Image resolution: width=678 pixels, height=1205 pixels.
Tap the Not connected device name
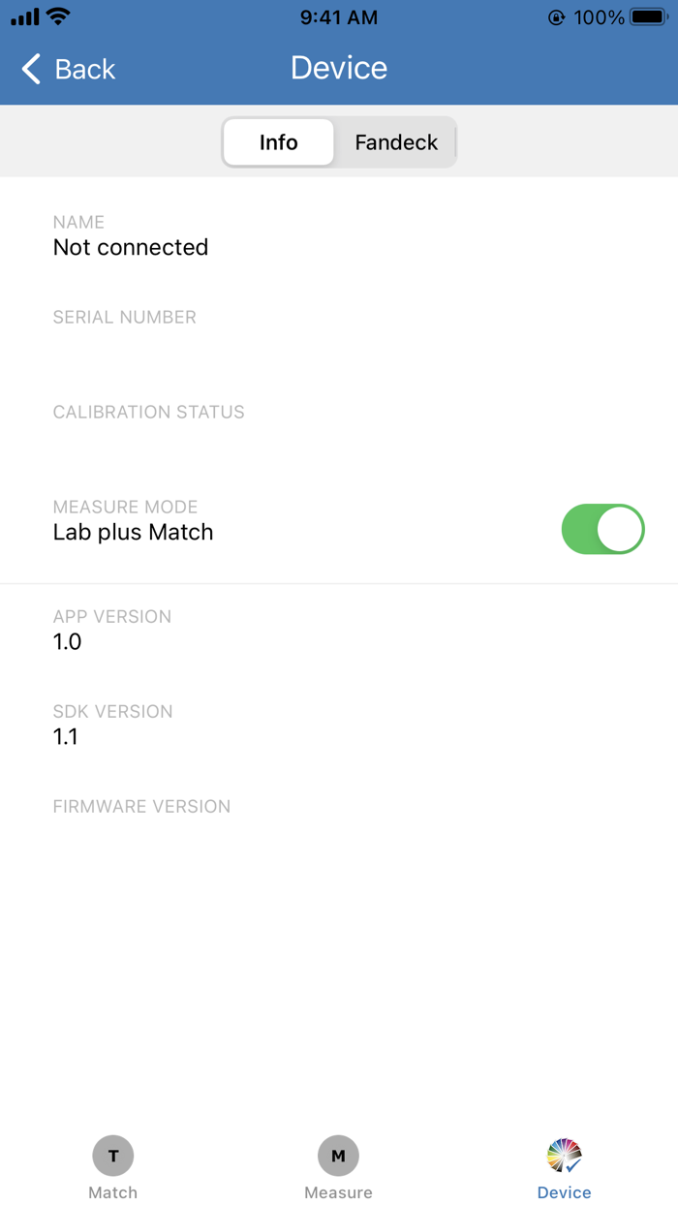tap(131, 247)
